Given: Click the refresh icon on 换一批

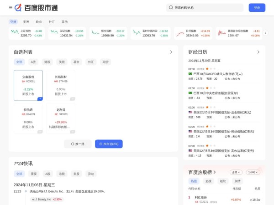Looking at the screenshot, I should pyautogui.click(x=71, y=144).
